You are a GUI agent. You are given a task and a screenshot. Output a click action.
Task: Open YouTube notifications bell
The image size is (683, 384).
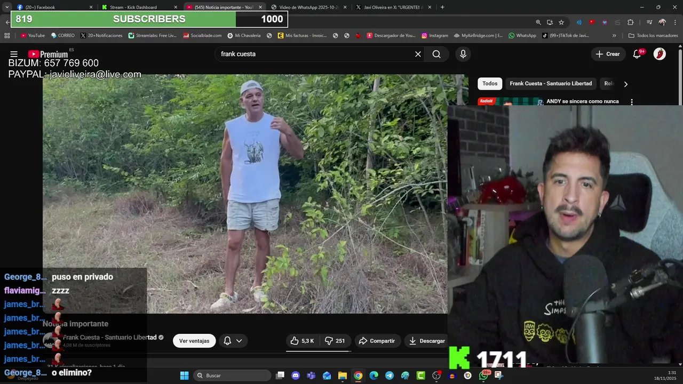coord(637,54)
